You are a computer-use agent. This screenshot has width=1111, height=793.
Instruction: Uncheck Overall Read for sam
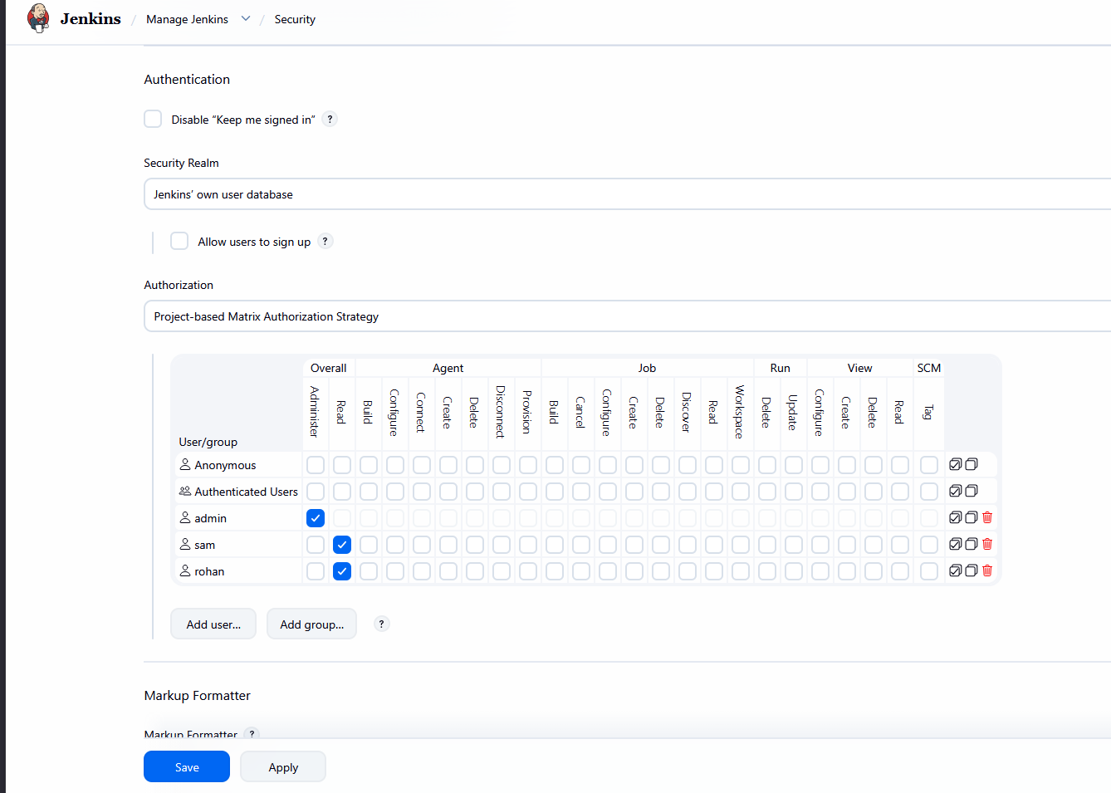pyautogui.click(x=342, y=545)
